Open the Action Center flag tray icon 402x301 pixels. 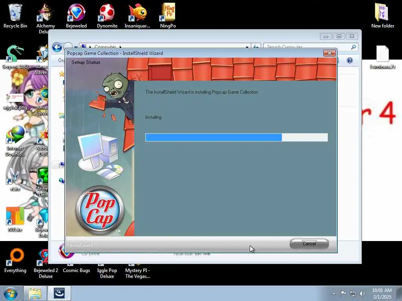343,293
